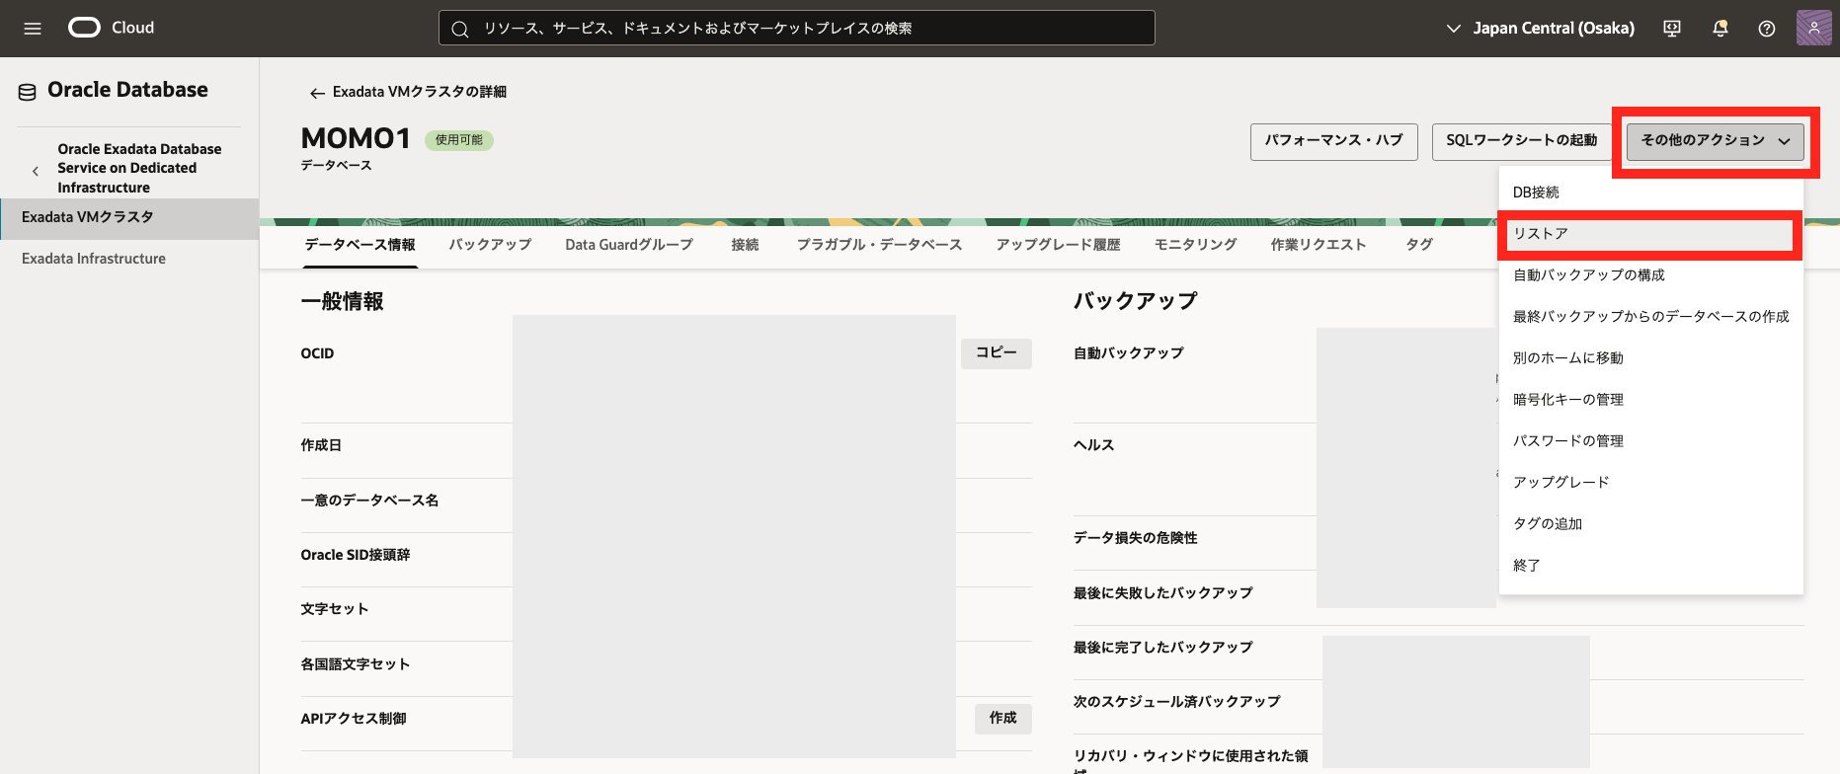Click the back arrow to Exadata VM cluster details
Image resolution: width=1840 pixels, height=774 pixels.
pos(317,93)
